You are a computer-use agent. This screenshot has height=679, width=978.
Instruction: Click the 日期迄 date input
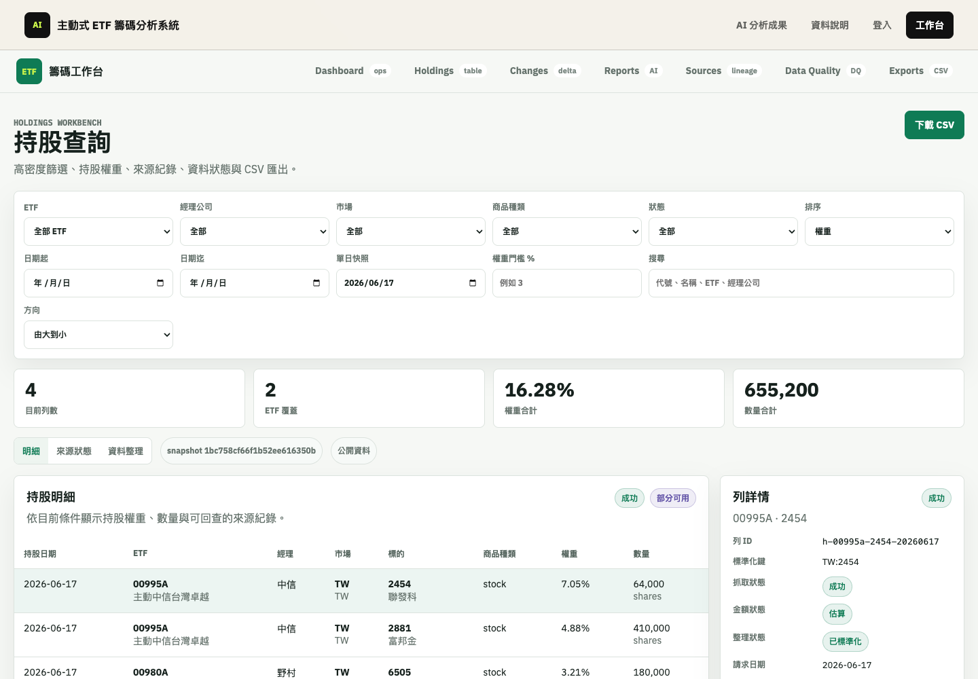point(255,283)
